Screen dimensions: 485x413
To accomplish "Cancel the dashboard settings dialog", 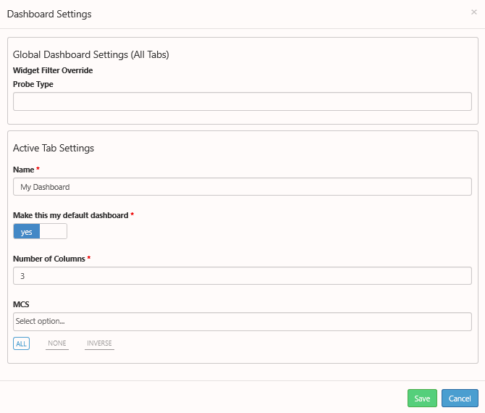I will (x=460, y=398).
